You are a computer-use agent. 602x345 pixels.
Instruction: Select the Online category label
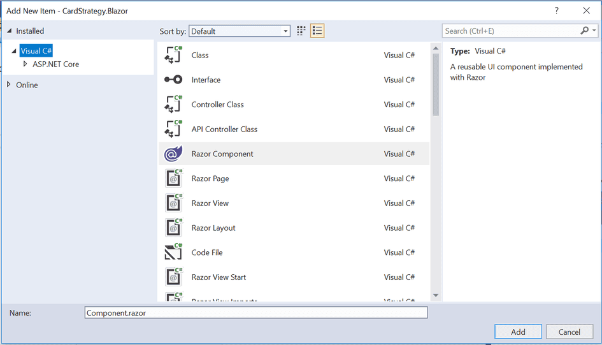[27, 85]
